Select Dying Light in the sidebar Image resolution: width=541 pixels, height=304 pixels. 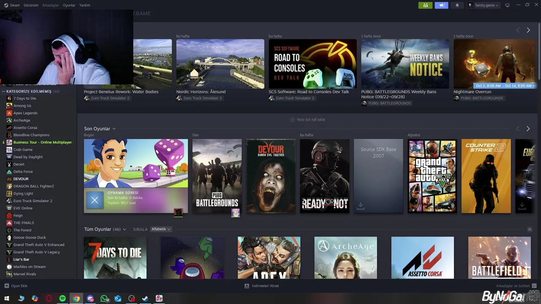[23, 193]
